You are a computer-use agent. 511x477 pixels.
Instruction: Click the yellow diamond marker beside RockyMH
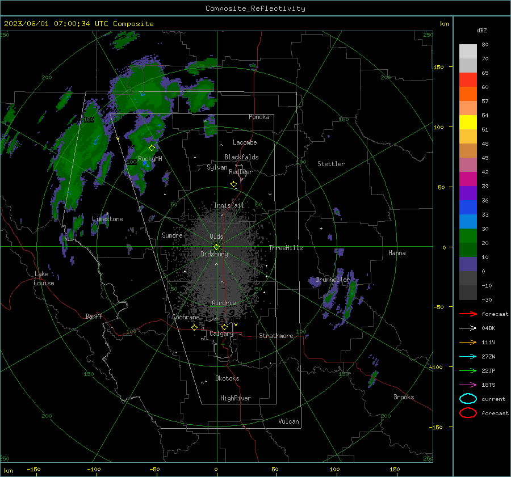[152, 148]
